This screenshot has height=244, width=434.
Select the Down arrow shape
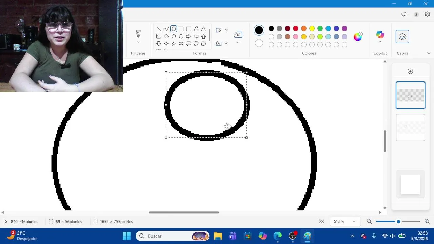click(x=159, y=44)
